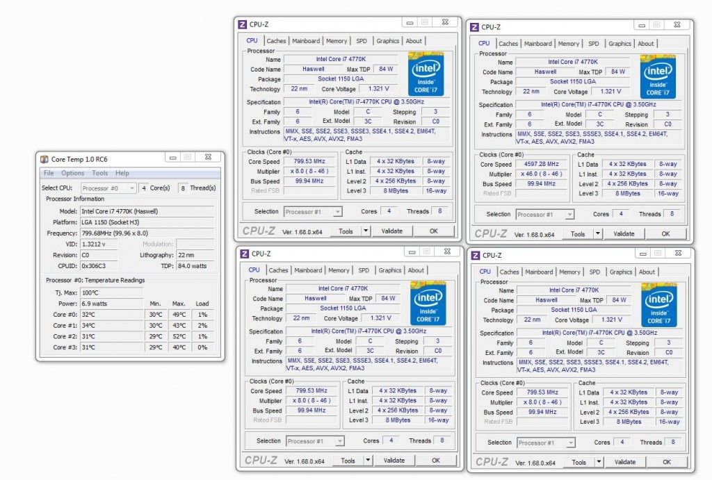
Task: Expand Tools dropdown arrow in 4597.28 MHz CPU-Z window
Action: pyautogui.click(x=598, y=233)
